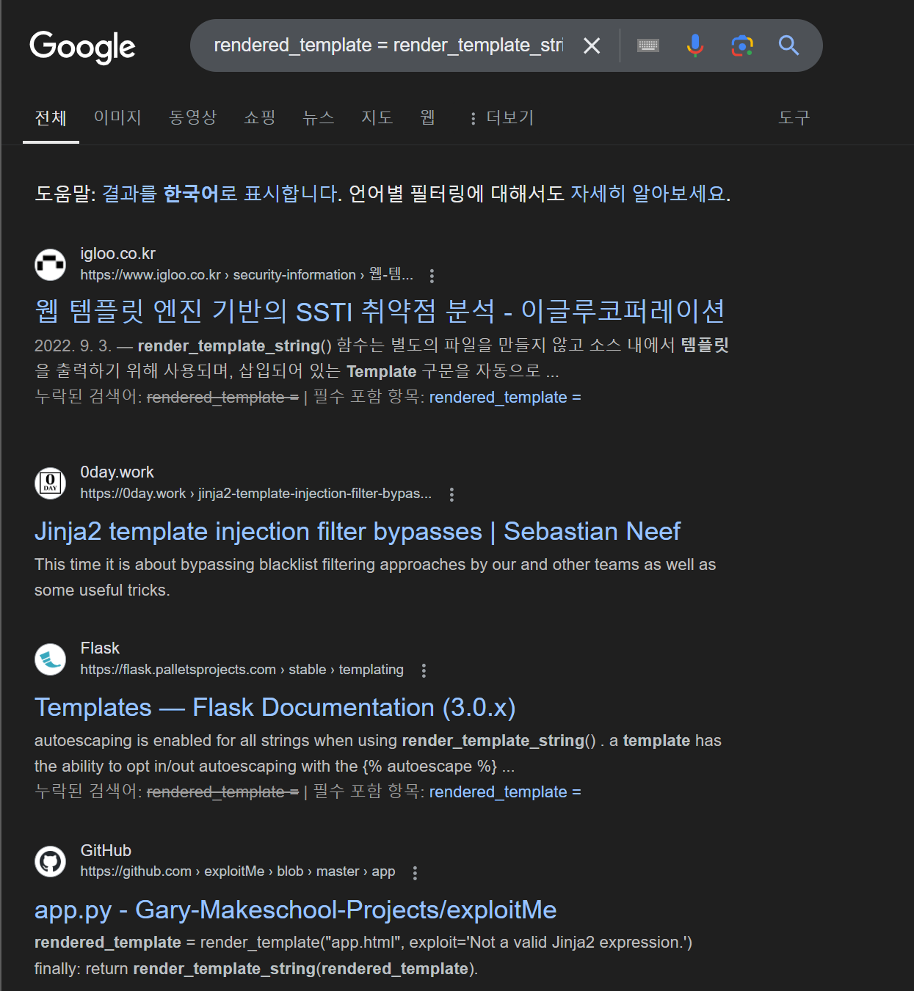Click the Flask site favicon
Screen dimensions: 914x991
pyautogui.click(x=51, y=659)
